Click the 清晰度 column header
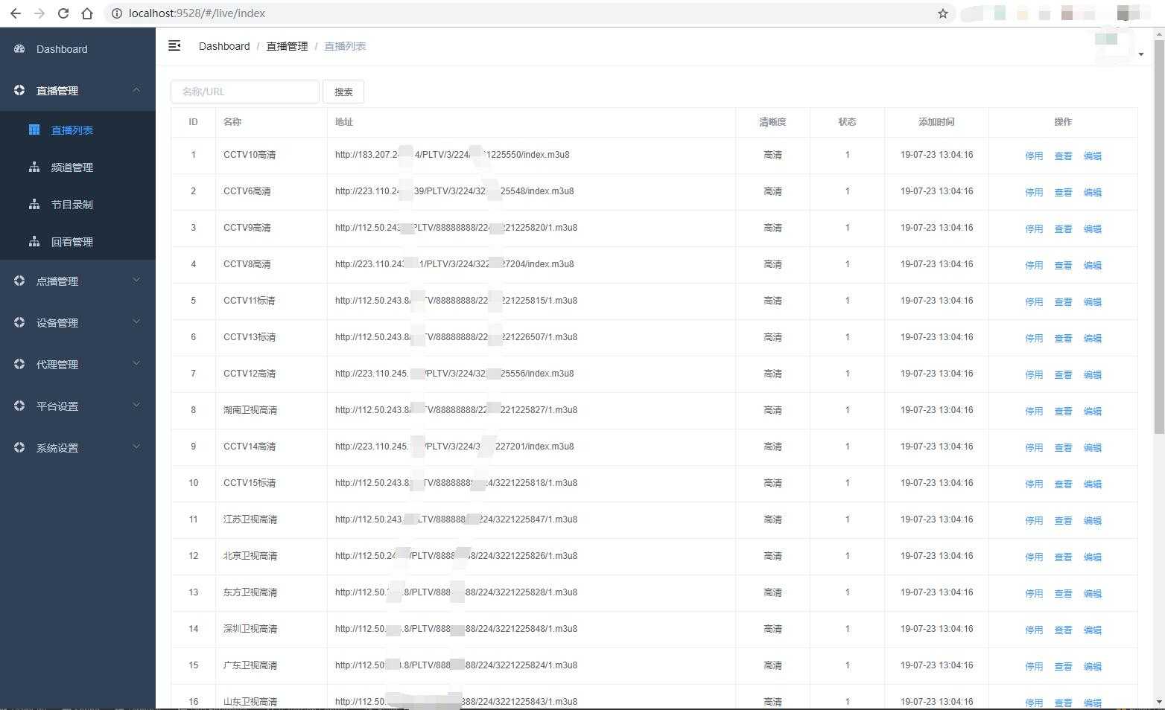 [772, 122]
